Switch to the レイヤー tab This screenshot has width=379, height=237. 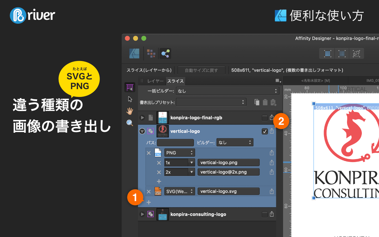coord(155,81)
